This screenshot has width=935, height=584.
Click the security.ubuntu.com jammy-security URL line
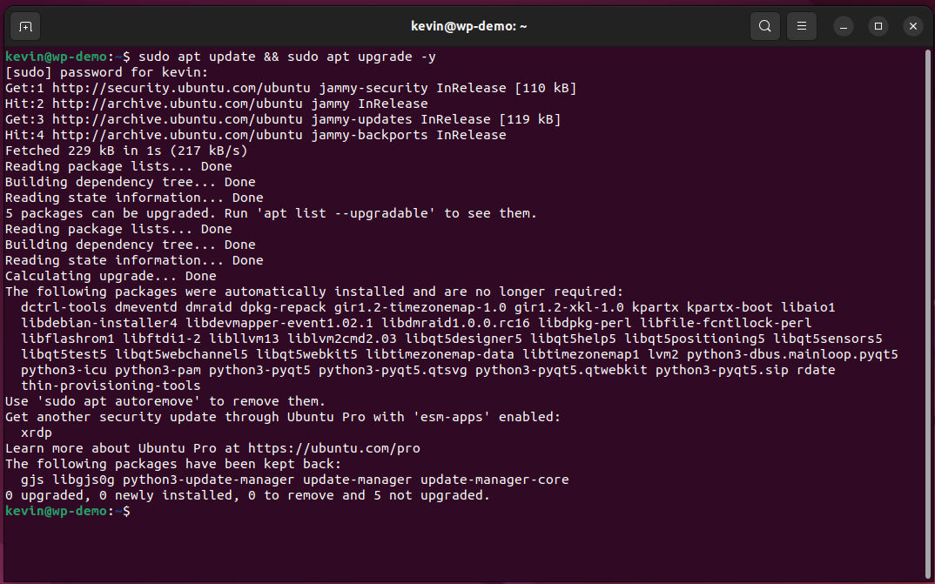(x=291, y=88)
